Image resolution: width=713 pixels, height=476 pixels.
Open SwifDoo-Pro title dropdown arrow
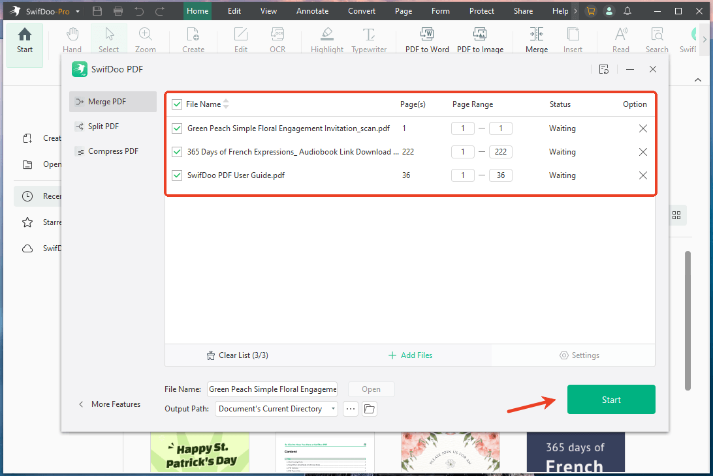click(x=78, y=11)
